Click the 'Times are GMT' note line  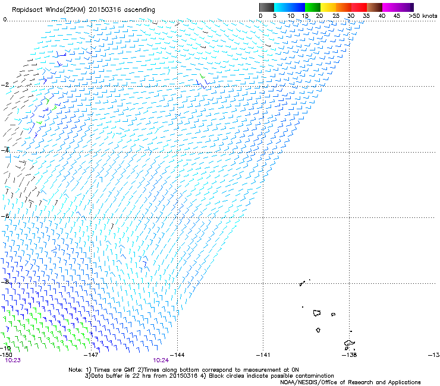pyautogui.click(x=184, y=370)
